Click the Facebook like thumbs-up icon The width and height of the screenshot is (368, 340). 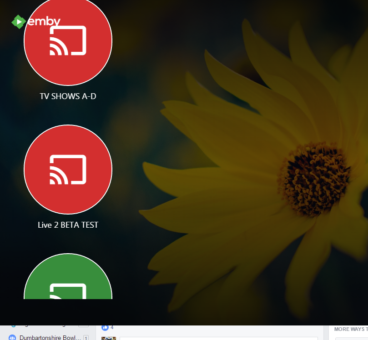tap(105, 328)
